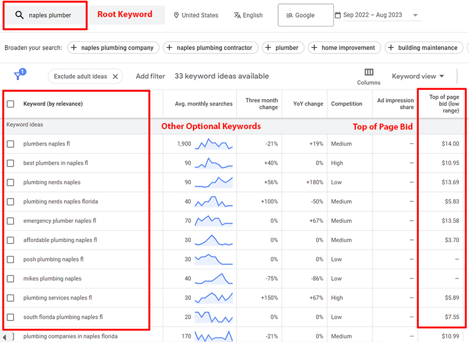Open the Google networks selector
This screenshot has height=342, width=469.
click(306, 15)
